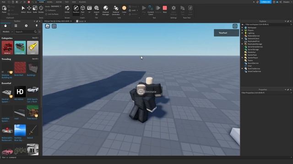Expand the Lighting tree node
293x164 pixels.
tap(242, 33)
